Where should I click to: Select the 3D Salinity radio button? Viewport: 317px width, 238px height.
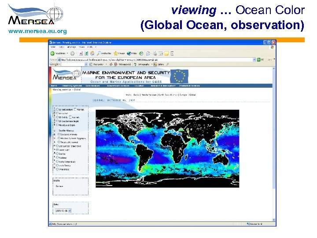click(57, 117)
